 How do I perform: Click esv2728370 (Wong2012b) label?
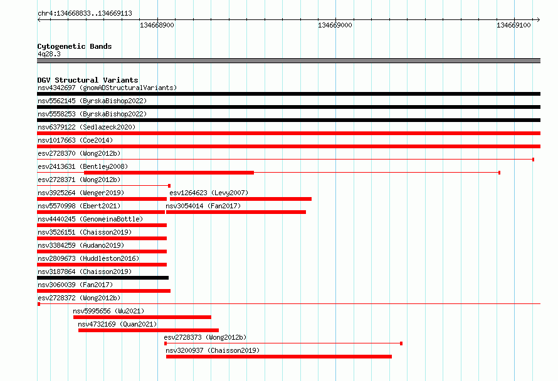coord(79,153)
